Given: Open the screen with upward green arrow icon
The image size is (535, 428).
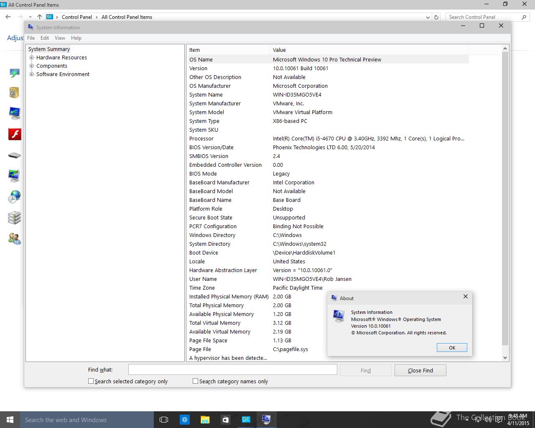Looking at the screenshot, I should [x=14, y=73].
